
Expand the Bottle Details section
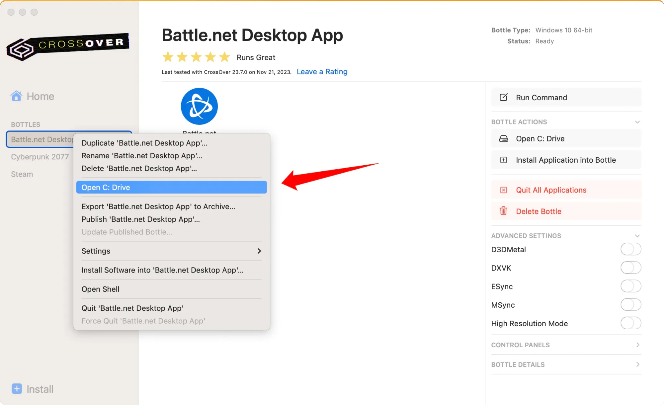pos(637,364)
